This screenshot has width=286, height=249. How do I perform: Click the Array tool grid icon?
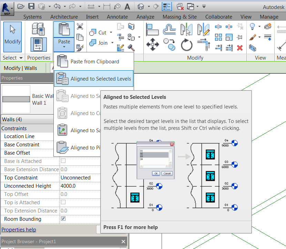pos(218,37)
